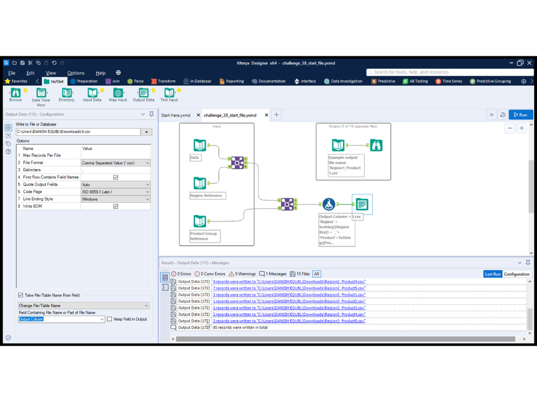The width and height of the screenshot is (537, 402).
Task: Uncheck Take File/Table Name From Field
Action: (20, 295)
